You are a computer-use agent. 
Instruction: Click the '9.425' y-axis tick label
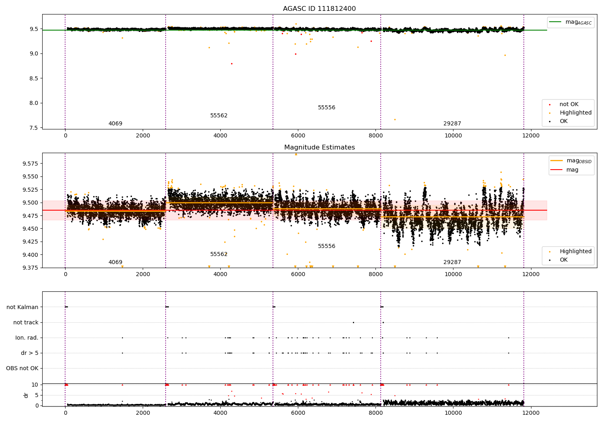click(x=31, y=242)
